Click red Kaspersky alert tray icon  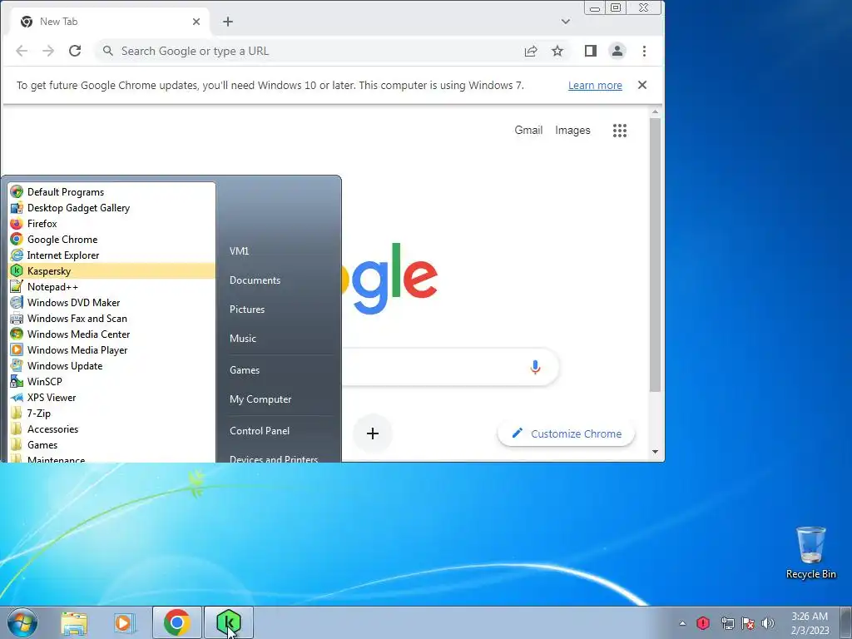coord(703,622)
